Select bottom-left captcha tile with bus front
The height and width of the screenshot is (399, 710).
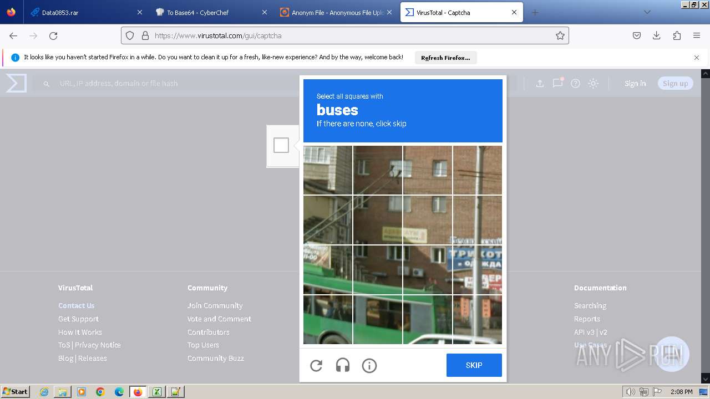328,319
